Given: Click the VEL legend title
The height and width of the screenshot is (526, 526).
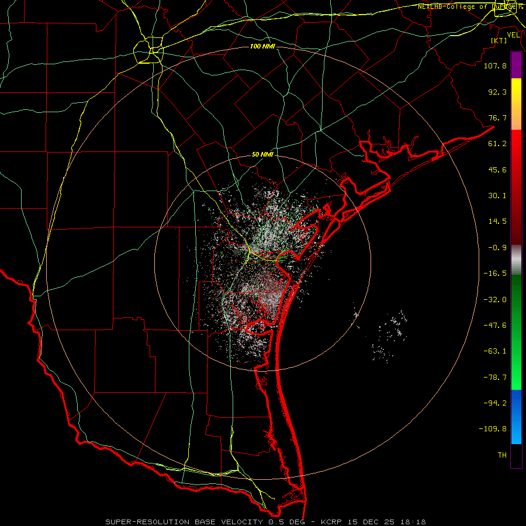Looking at the screenshot, I should pos(514,34).
